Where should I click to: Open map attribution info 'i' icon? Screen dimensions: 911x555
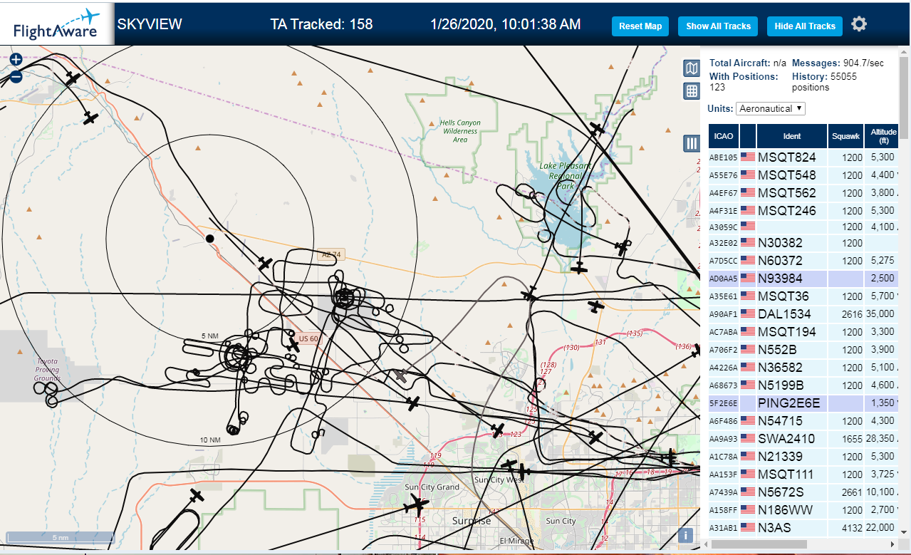pos(686,535)
